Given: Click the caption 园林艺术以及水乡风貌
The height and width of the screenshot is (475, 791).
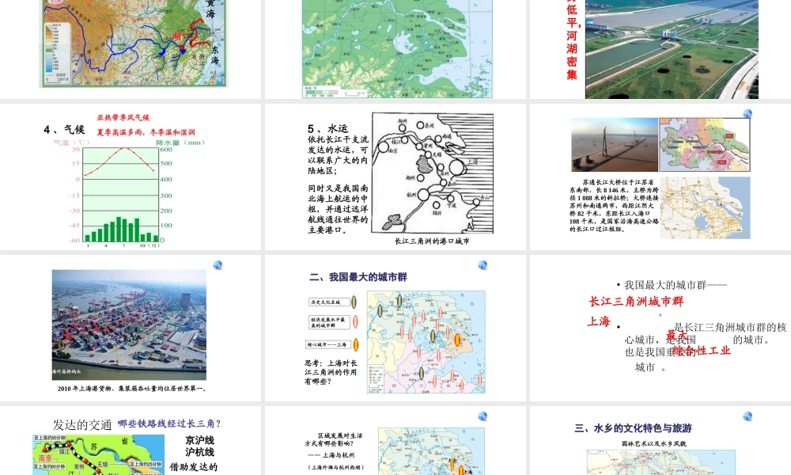Looking at the screenshot, I should pyautogui.click(x=654, y=443).
